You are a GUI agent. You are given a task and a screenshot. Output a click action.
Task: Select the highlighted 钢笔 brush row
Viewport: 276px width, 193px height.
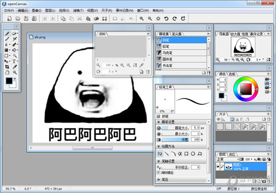[x=181, y=40]
